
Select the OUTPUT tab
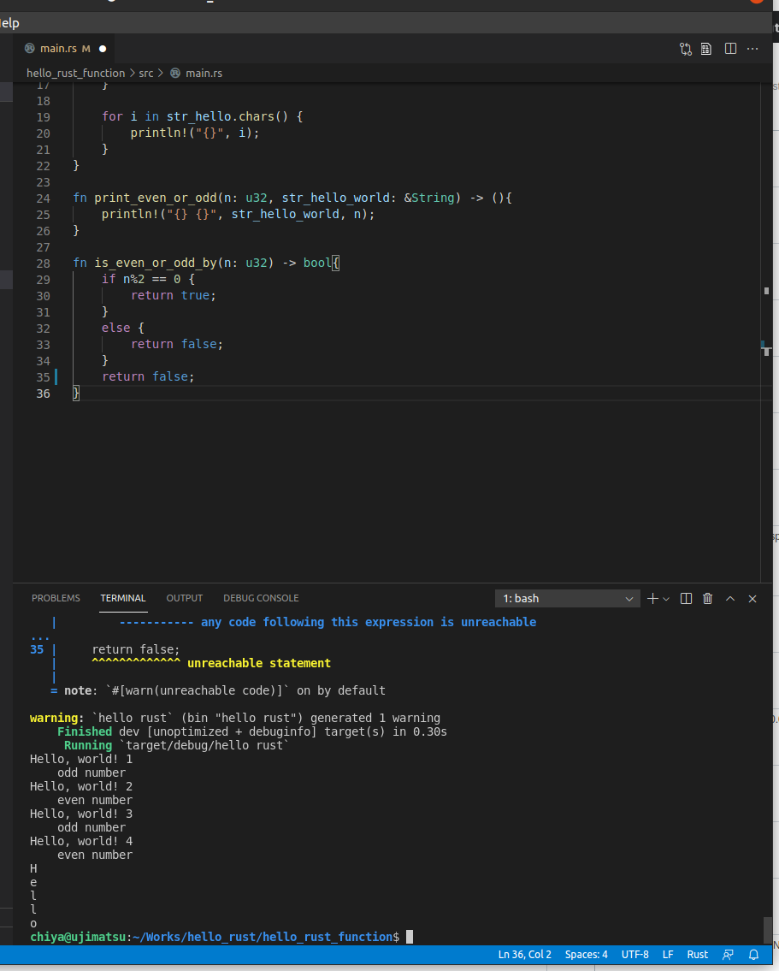tap(184, 598)
